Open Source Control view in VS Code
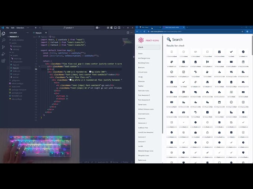This screenshot has height=189, width=253. pos(4,47)
